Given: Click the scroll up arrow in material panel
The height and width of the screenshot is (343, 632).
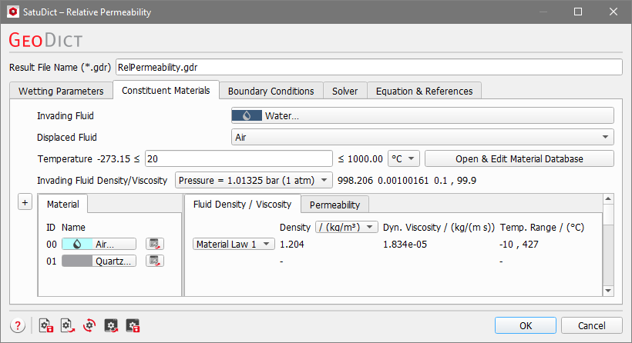Looking at the screenshot, I should [x=608, y=198].
